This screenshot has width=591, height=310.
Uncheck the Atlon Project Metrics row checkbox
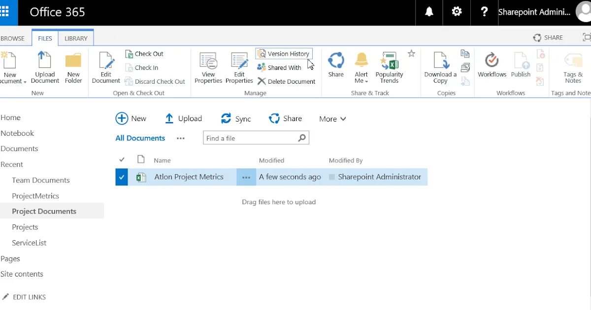(122, 177)
